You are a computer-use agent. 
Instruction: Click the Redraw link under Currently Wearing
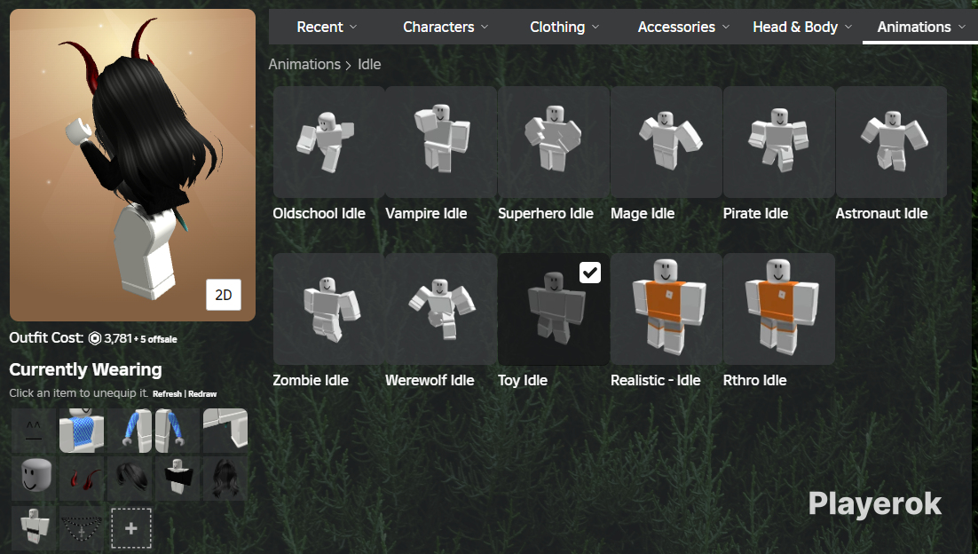tap(202, 393)
